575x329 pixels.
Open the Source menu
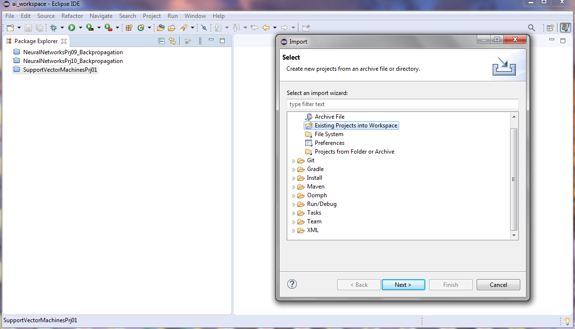coord(46,16)
